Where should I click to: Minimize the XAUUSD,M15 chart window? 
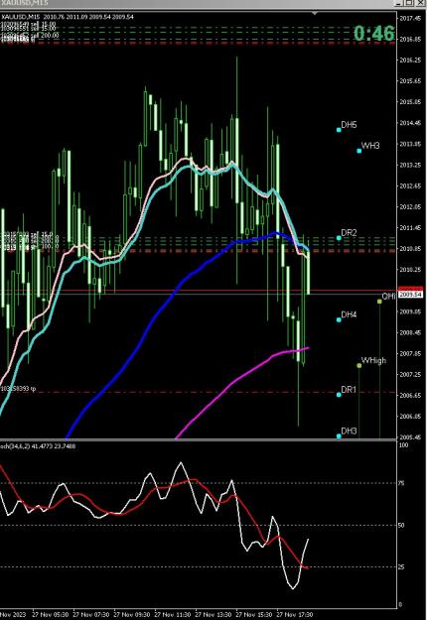[x=399, y=3]
